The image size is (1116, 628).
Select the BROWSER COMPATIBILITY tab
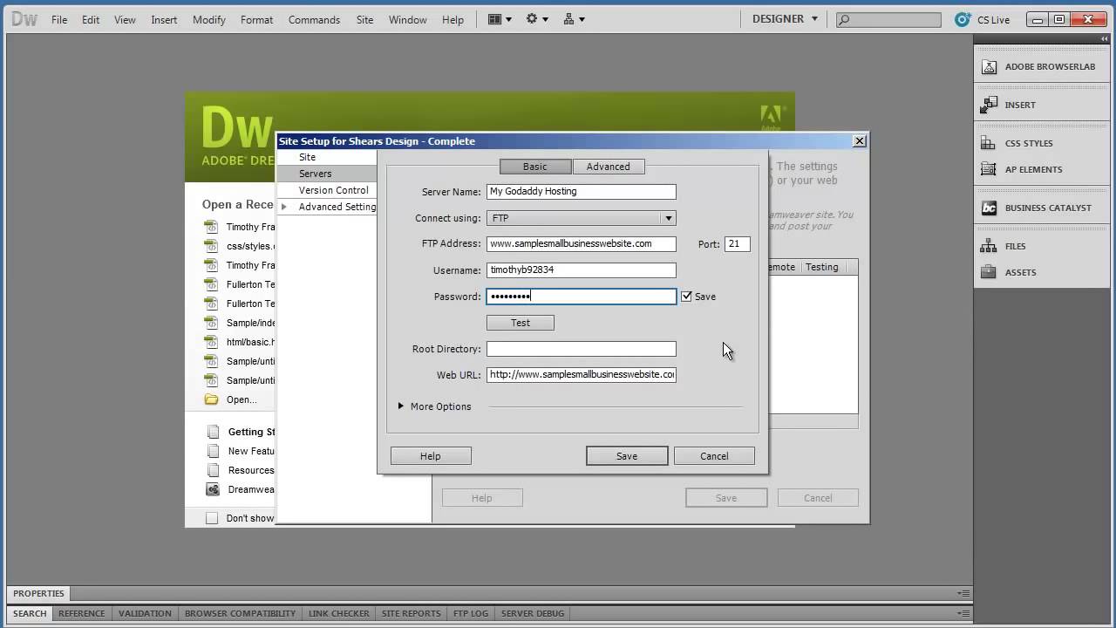[240, 613]
